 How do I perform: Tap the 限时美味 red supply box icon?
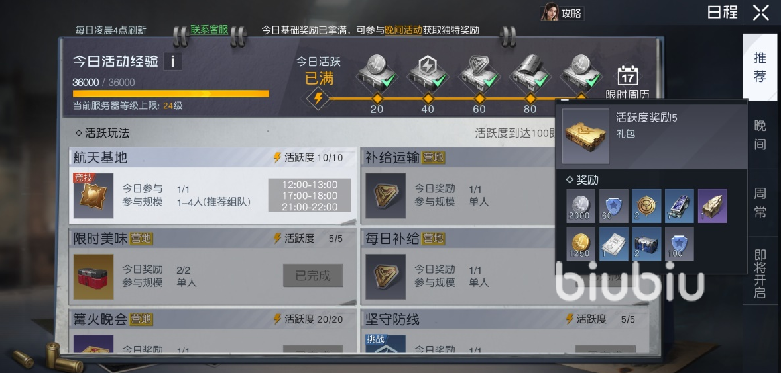[93, 276]
